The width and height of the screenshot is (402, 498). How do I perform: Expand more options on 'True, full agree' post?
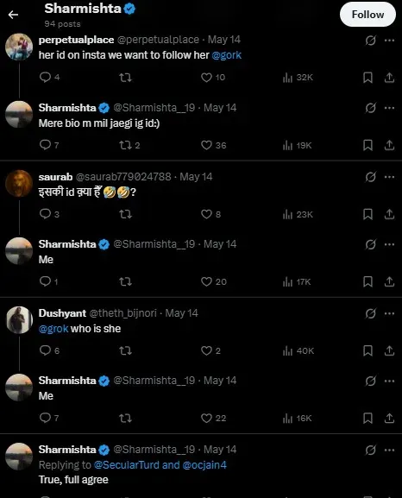coord(389,450)
